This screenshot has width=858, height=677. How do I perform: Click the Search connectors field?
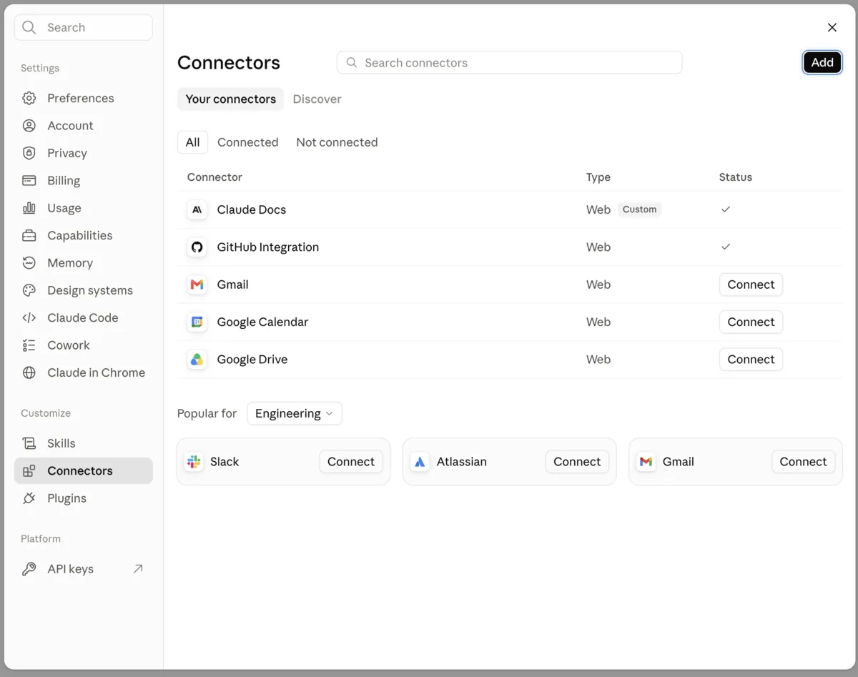[509, 63]
